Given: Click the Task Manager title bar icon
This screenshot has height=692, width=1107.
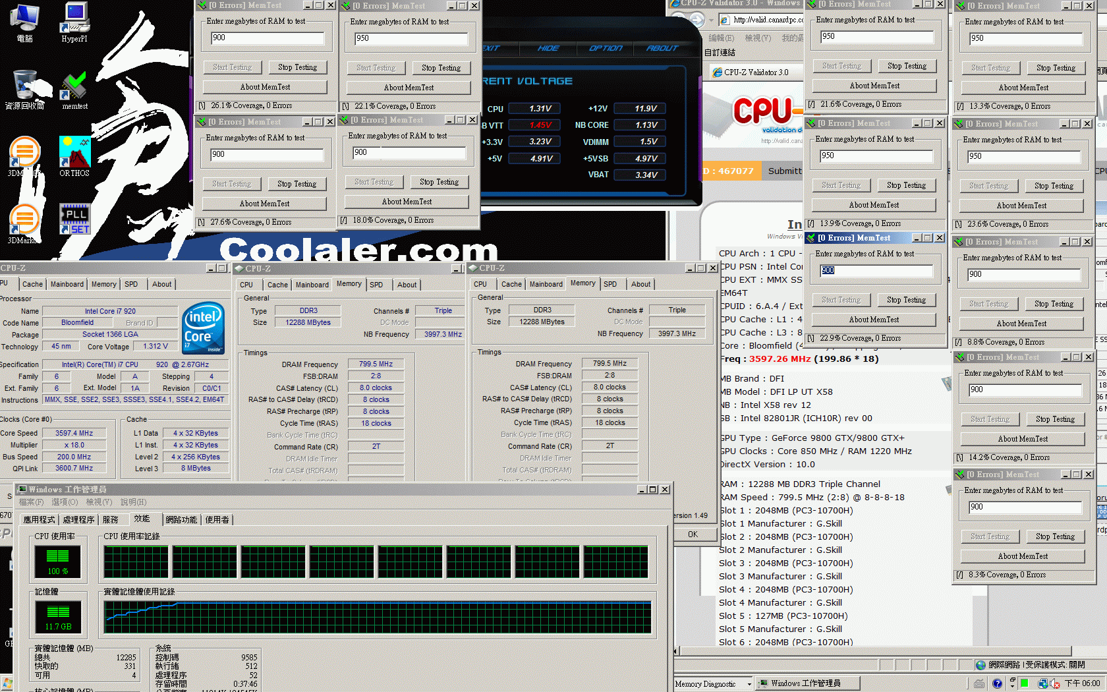Looking at the screenshot, I should coord(22,490).
